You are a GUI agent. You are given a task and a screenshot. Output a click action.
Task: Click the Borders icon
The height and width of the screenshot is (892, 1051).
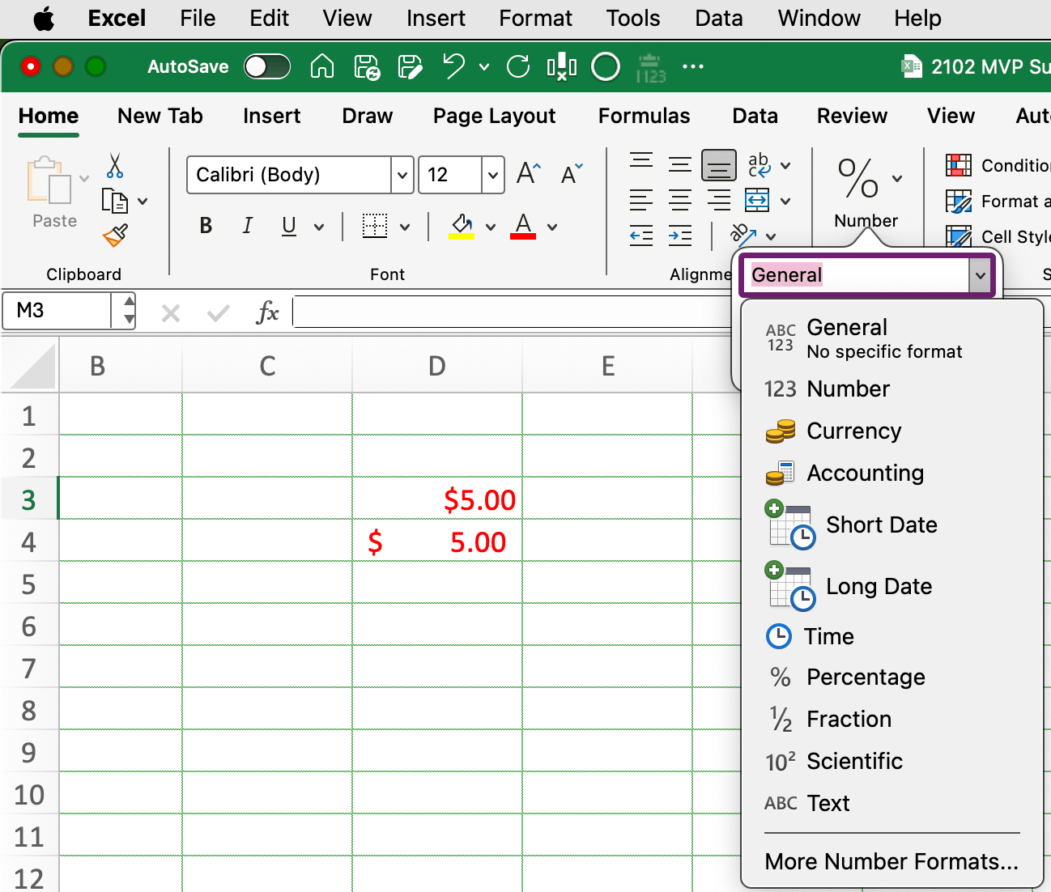pos(375,226)
